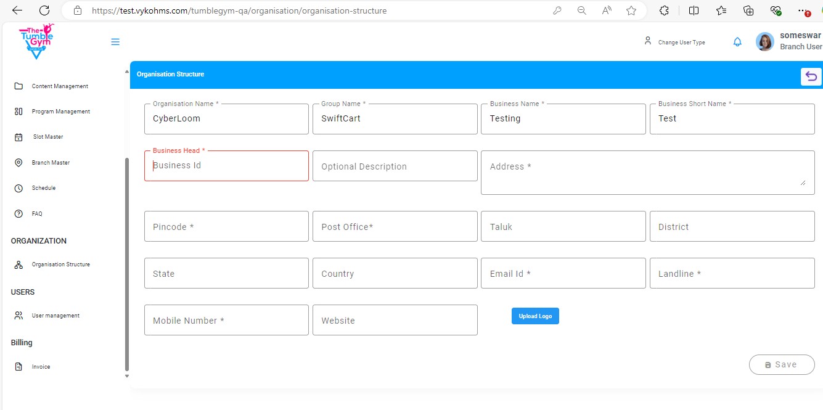This screenshot has width=823, height=410.
Task: Focus the Pincode text field
Action: coord(226,227)
